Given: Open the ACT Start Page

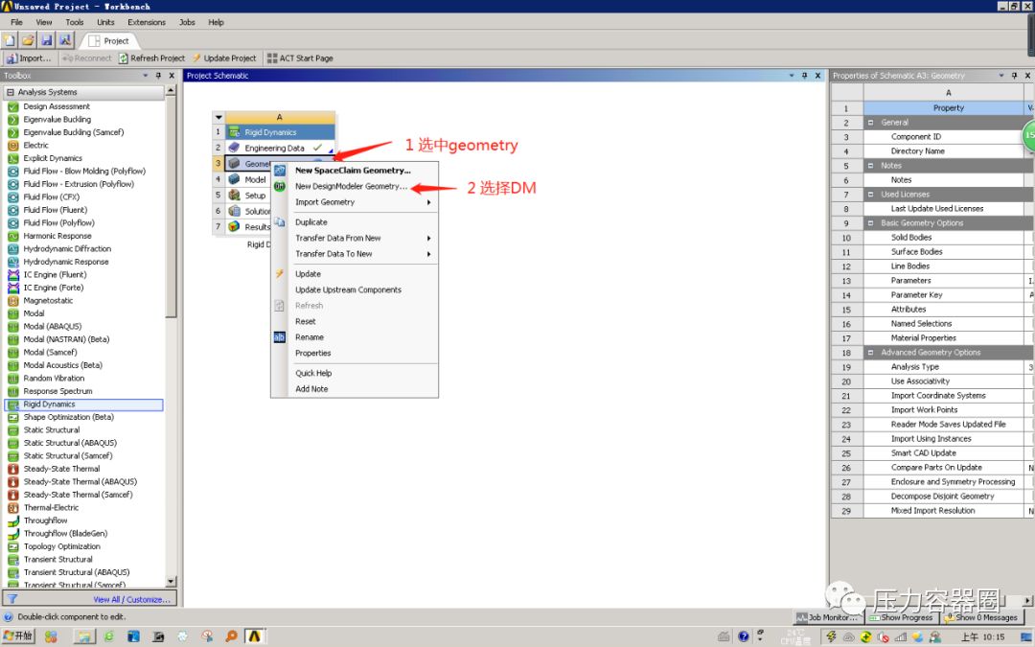Looking at the screenshot, I should pos(302,58).
